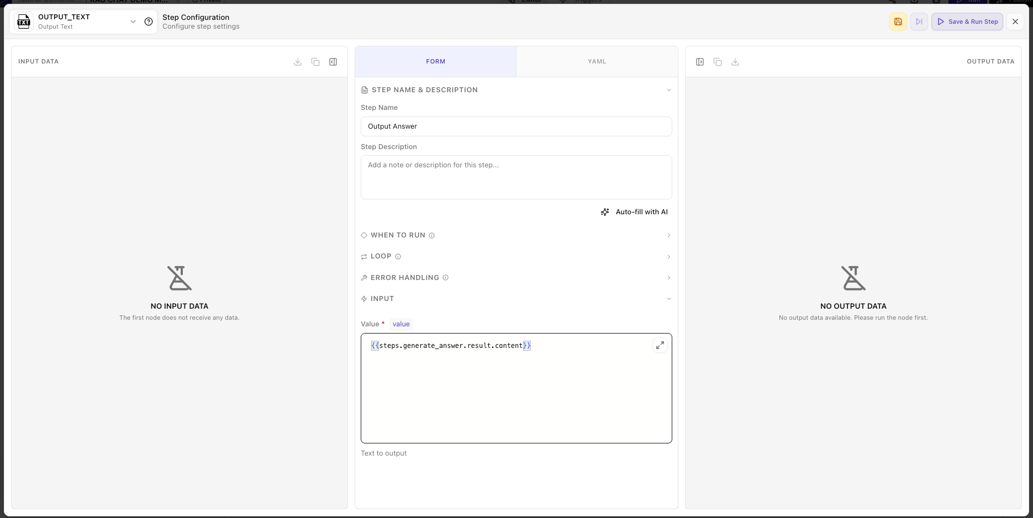Click the Step Description text area

(516, 177)
